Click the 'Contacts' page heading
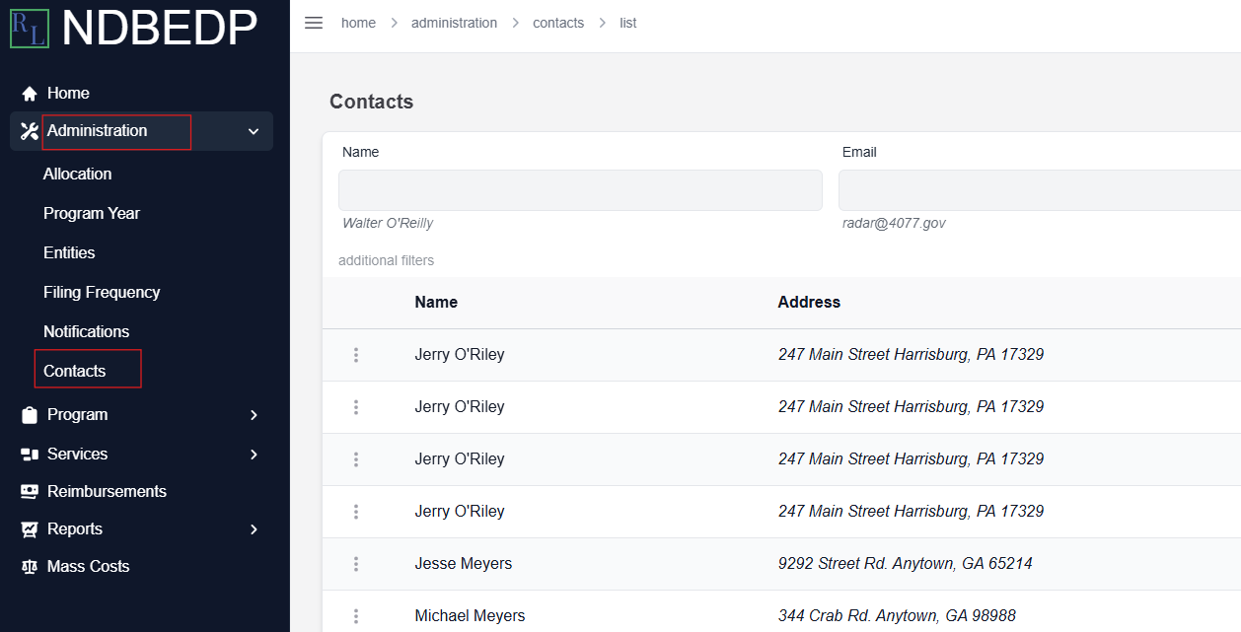The image size is (1241, 632). (372, 102)
